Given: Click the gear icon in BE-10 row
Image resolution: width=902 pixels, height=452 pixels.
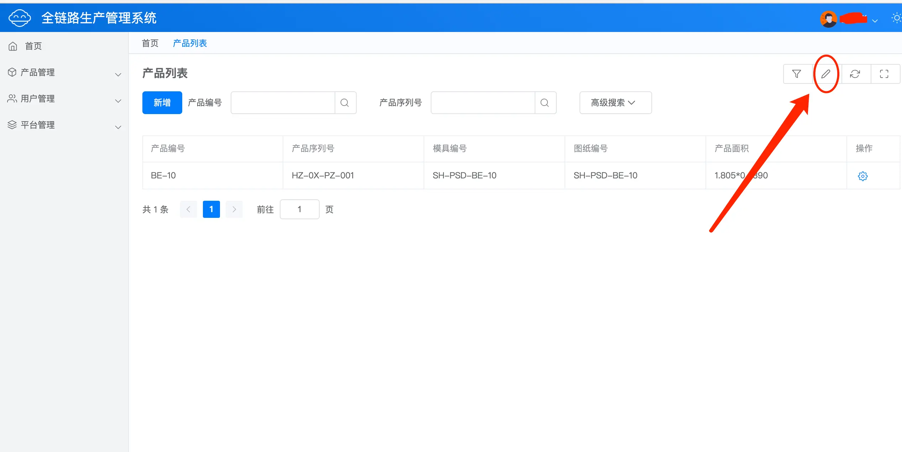Looking at the screenshot, I should pyautogui.click(x=862, y=176).
